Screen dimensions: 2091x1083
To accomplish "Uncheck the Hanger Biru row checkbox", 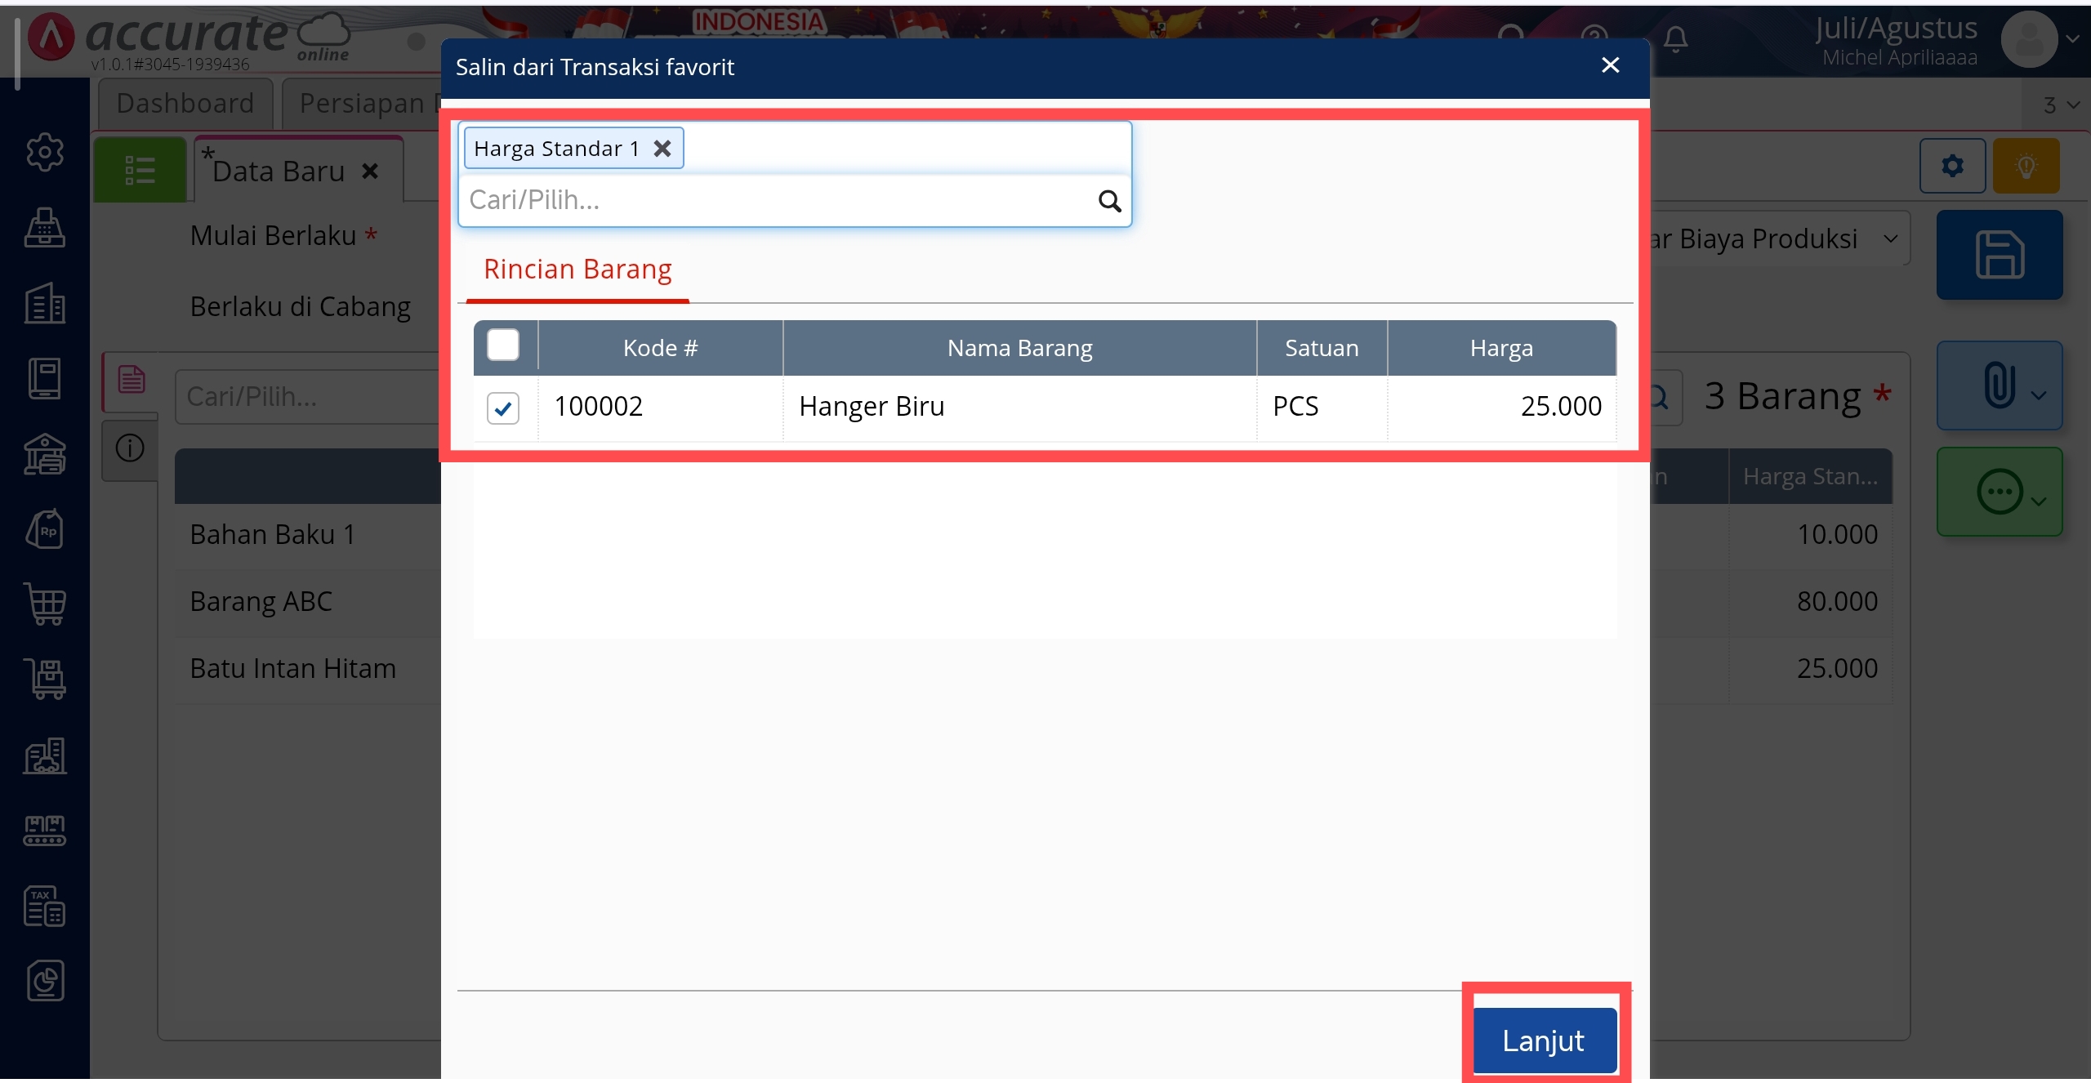I will click(502, 407).
